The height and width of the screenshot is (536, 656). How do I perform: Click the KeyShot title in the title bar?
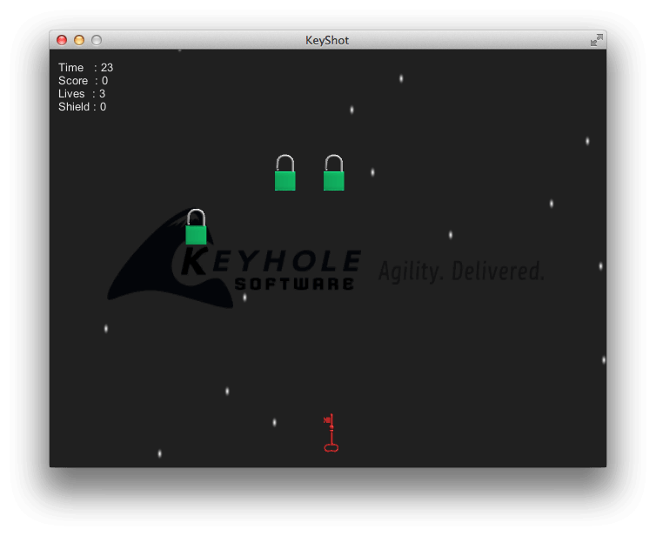point(327,40)
